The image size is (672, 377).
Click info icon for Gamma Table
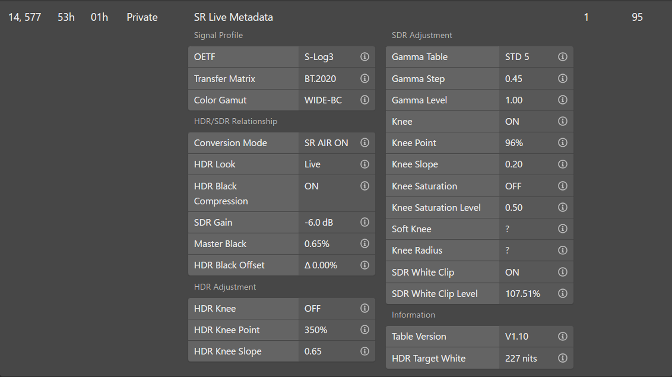tap(562, 57)
